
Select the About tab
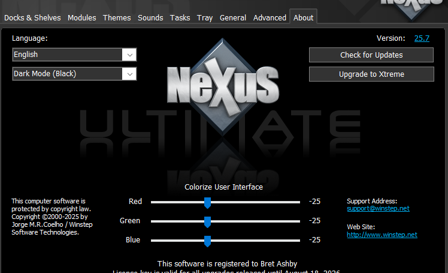[303, 17]
